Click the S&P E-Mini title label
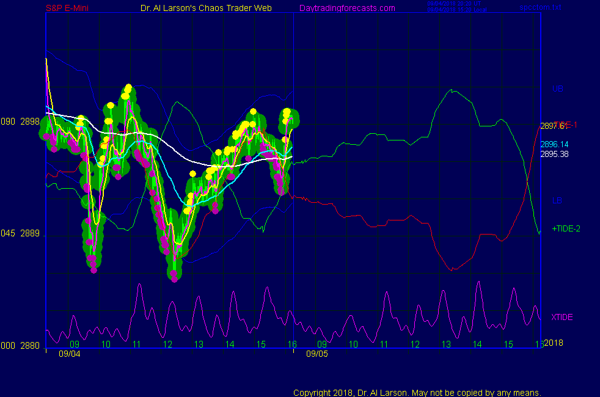600x397 pixels. (68, 8)
